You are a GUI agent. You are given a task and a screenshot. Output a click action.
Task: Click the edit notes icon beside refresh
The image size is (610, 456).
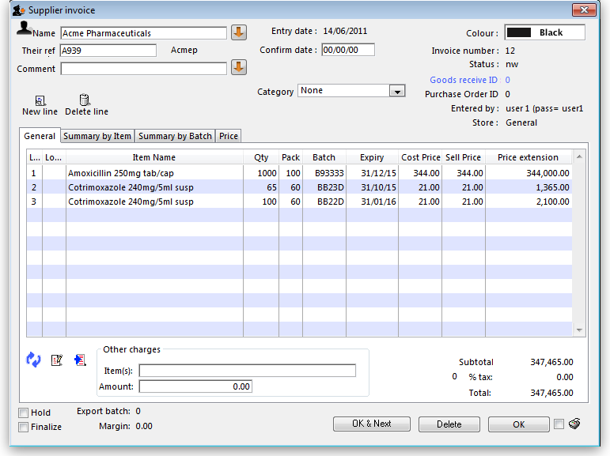click(x=56, y=360)
